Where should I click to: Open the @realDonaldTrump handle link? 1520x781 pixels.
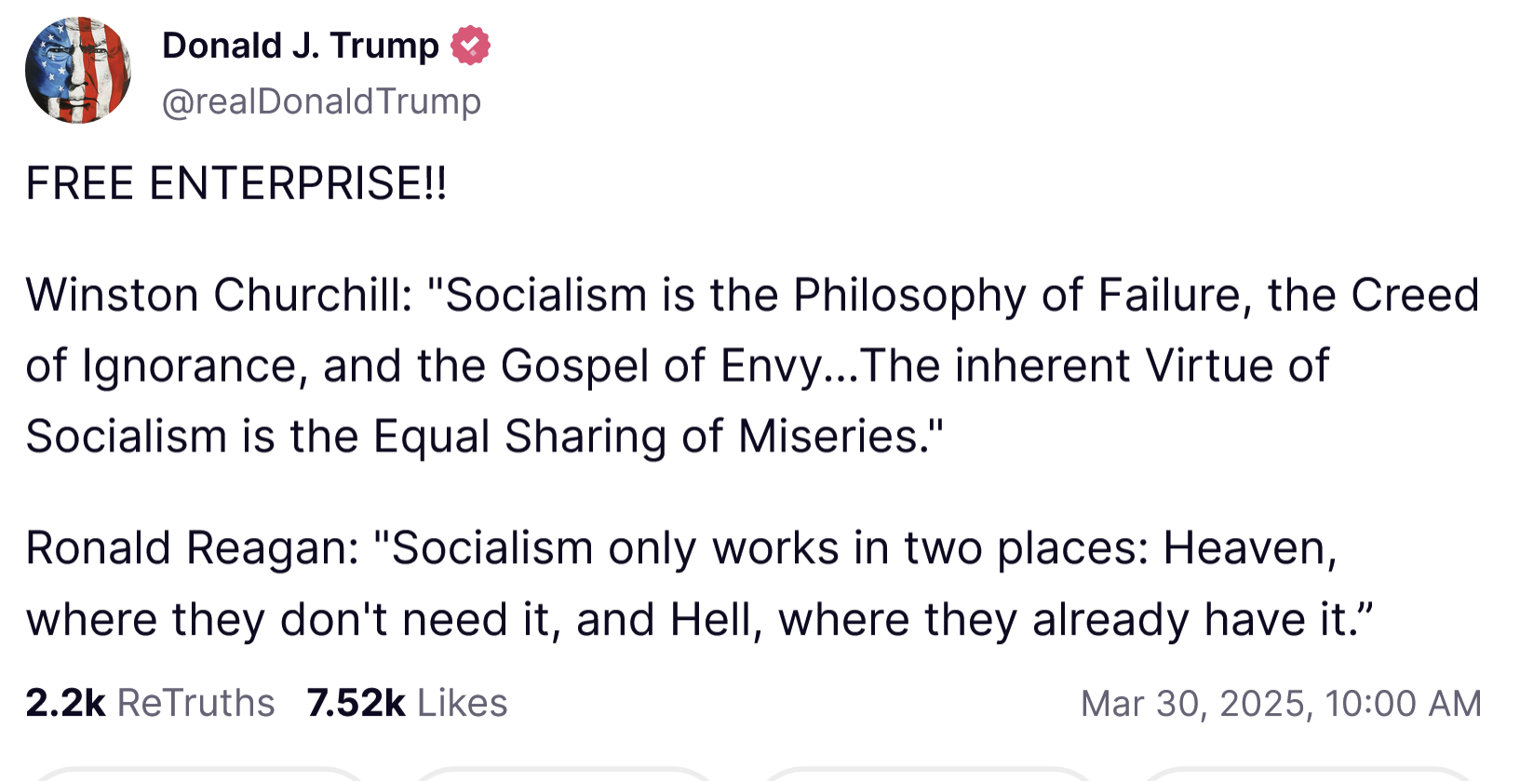click(321, 101)
